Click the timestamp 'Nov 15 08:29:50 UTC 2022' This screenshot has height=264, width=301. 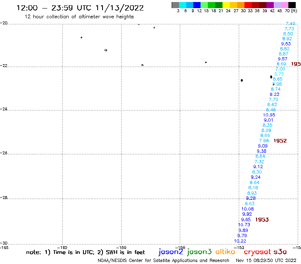(266, 261)
